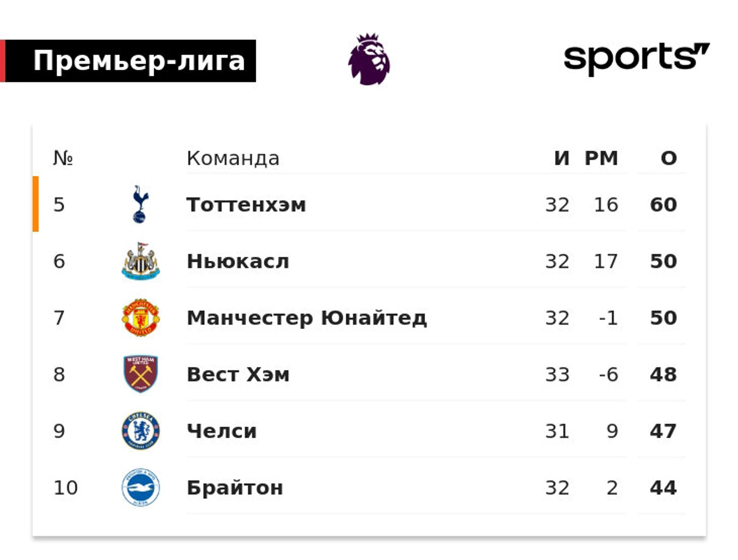This screenshot has width=738, height=560.
Task: Click the О points column header
Action: pyautogui.click(x=669, y=158)
